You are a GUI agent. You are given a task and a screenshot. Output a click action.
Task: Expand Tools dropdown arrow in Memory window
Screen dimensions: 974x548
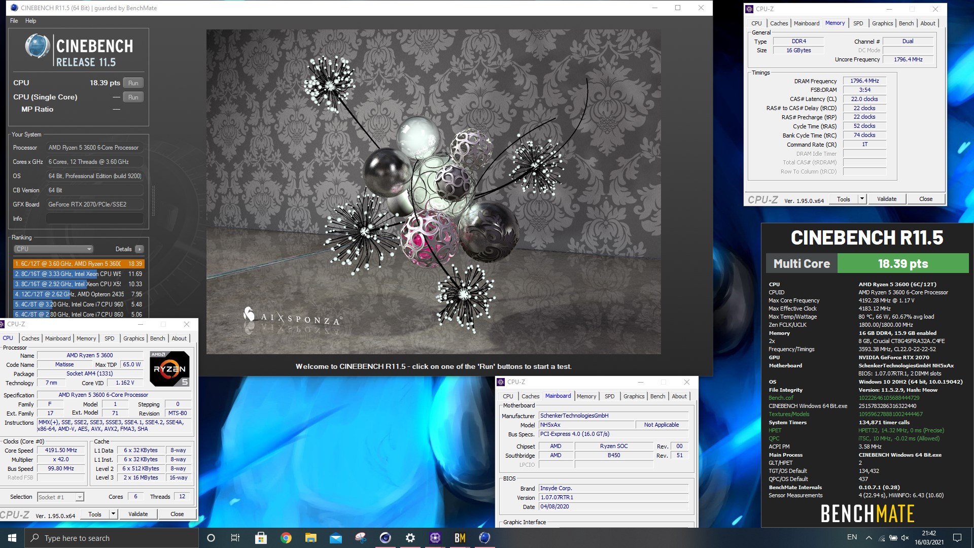tap(862, 199)
